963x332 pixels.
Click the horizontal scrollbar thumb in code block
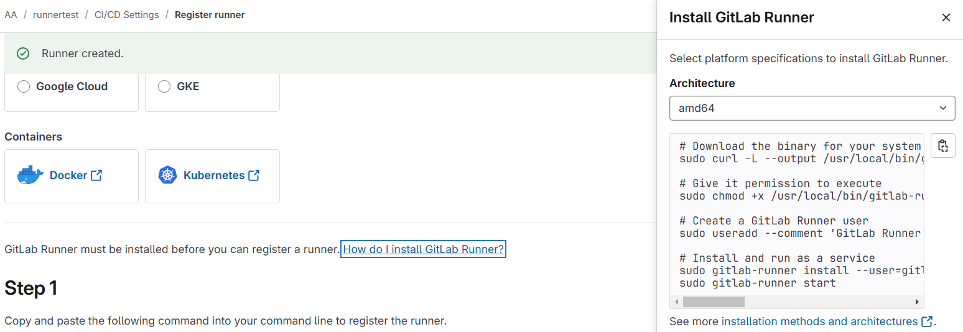tap(713, 302)
